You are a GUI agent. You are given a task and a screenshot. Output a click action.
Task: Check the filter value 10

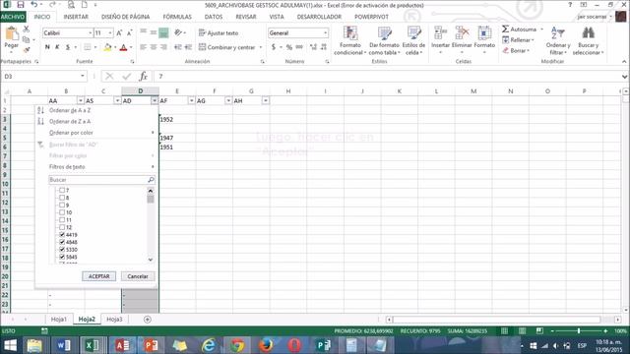point(62,212)
